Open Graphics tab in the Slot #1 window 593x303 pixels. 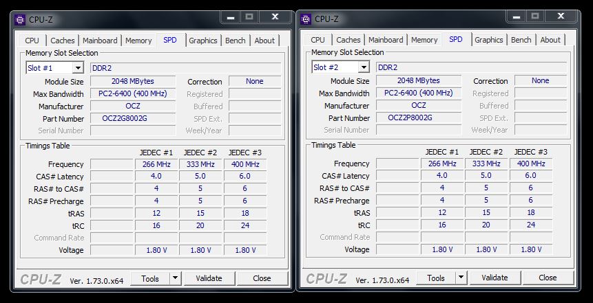click(x=203, y=41)
